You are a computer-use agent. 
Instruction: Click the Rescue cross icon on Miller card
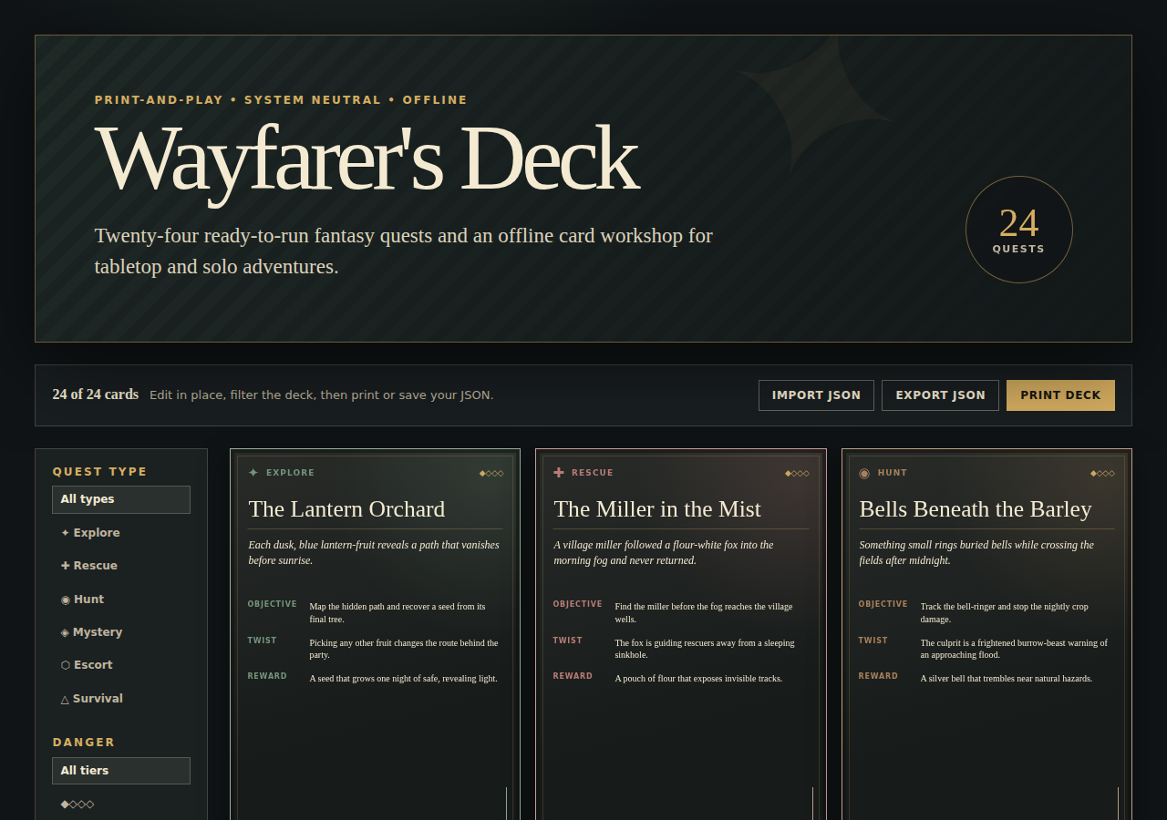(x=559, y=473)
